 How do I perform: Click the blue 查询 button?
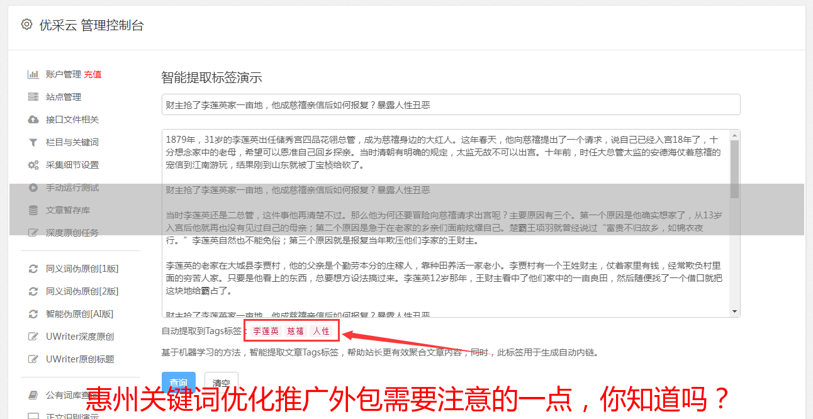179,383
